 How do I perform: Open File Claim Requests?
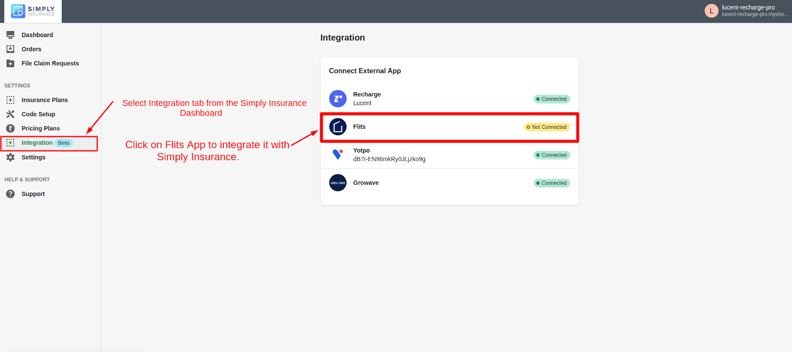coord(50,64)
